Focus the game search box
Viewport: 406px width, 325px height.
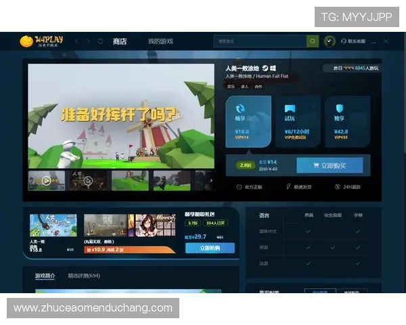(260, 41)
